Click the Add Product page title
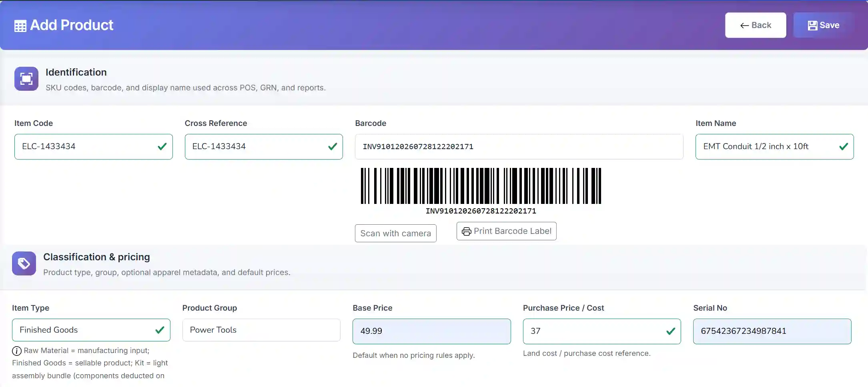Viewport: 868px width, 387px height. [72, 25]
